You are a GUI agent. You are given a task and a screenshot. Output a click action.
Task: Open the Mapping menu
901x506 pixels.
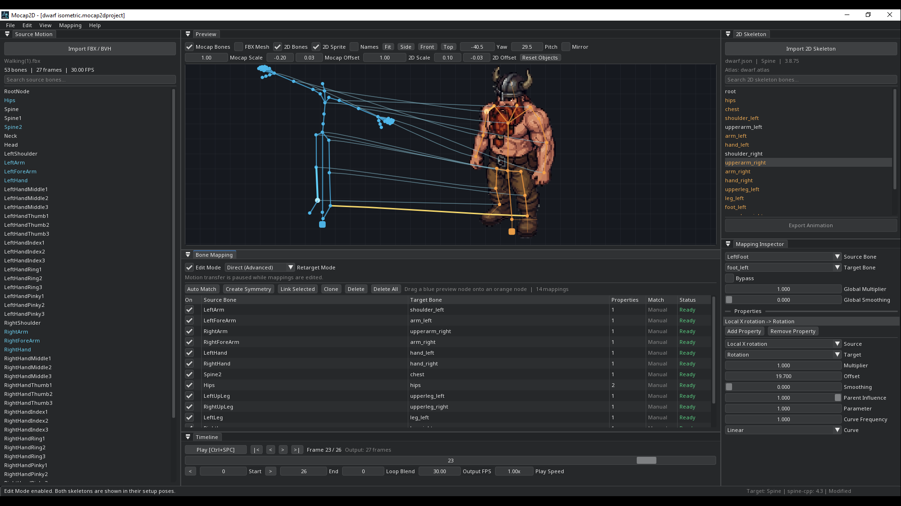(70, 25)
